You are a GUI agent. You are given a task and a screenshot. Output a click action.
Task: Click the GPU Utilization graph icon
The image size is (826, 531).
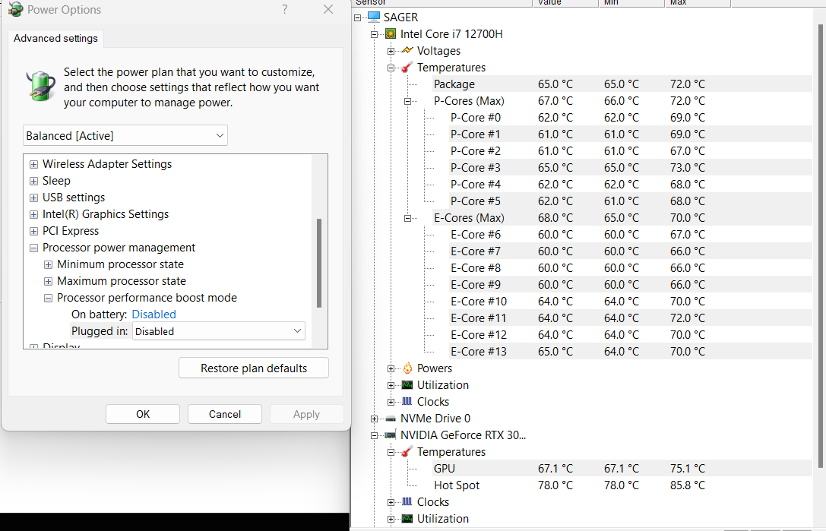(407, 518)
